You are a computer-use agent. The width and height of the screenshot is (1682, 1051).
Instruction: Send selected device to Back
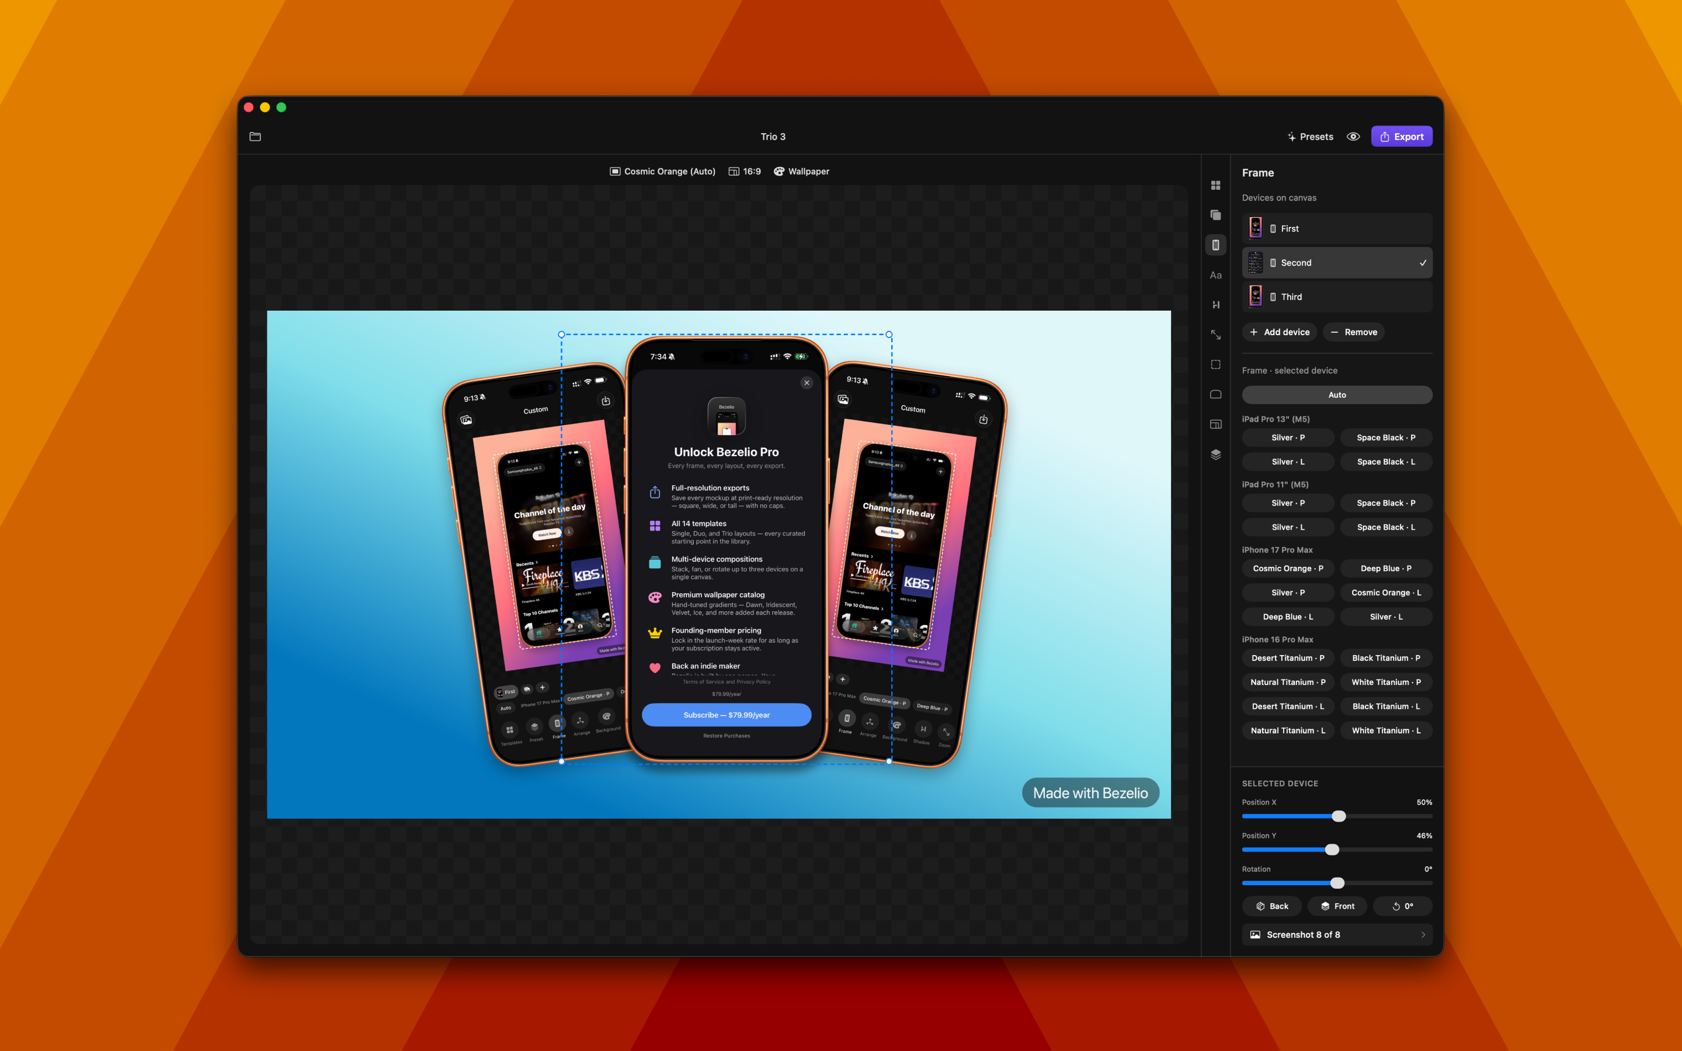point(1271,906)
